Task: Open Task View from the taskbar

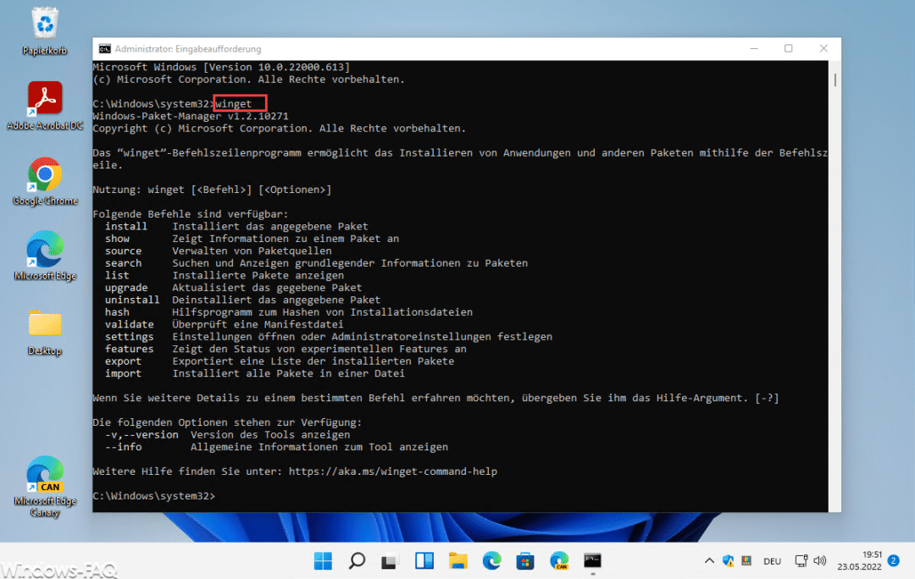Action: pyautogui.click(x=390, y=560)
